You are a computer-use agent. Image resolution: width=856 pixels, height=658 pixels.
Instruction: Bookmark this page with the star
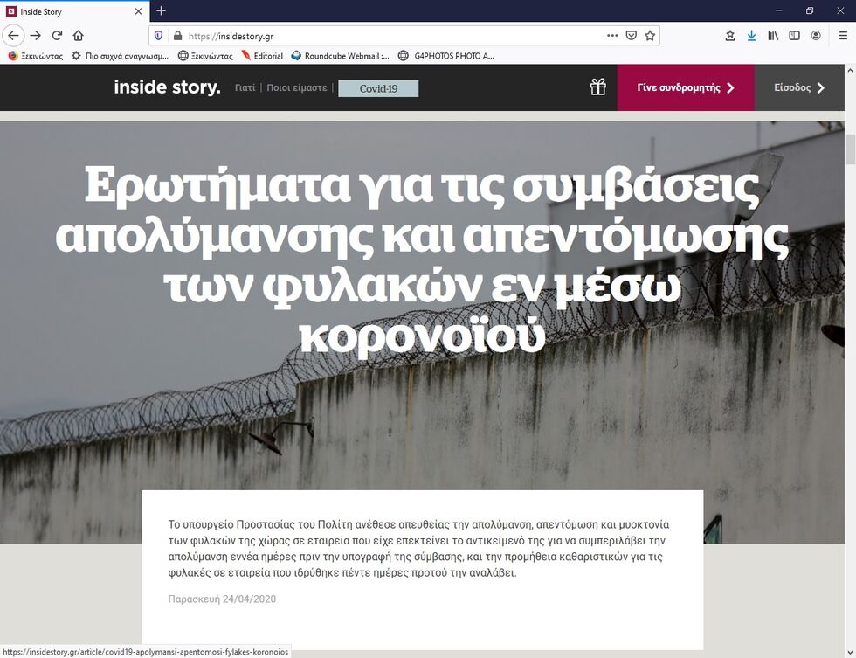[x=650, y=36]
